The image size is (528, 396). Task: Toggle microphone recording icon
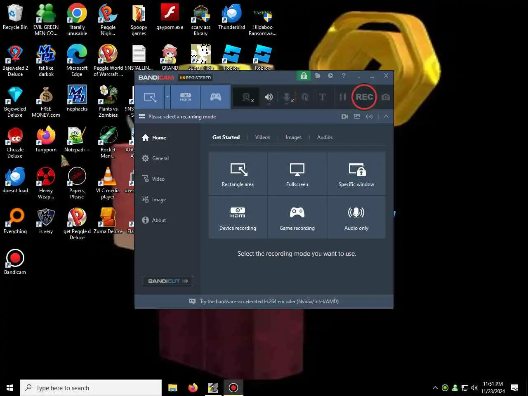(288, 97)
